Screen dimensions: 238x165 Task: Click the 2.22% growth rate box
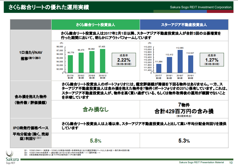pos(124,60)
